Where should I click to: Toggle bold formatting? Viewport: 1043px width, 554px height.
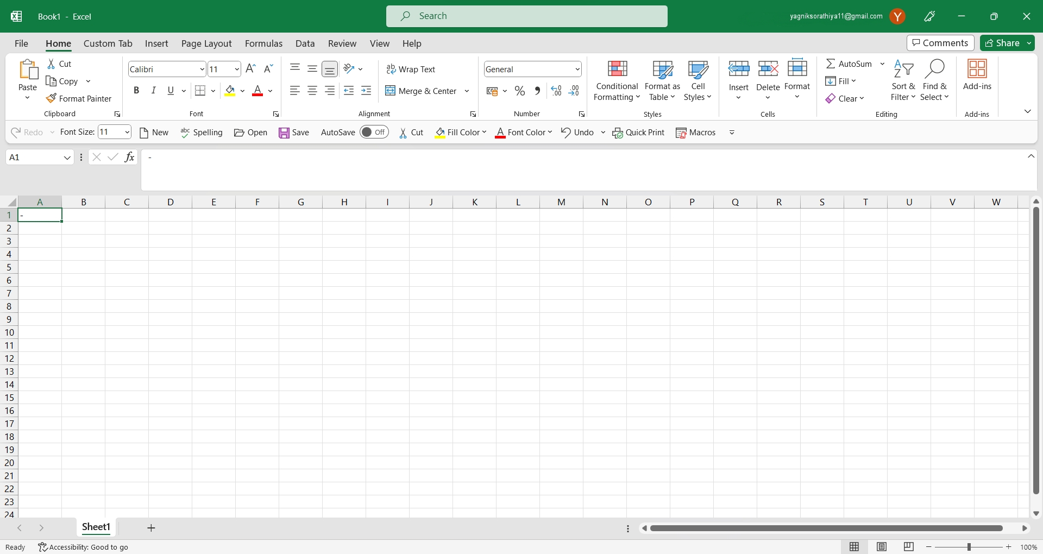point(136,90)
